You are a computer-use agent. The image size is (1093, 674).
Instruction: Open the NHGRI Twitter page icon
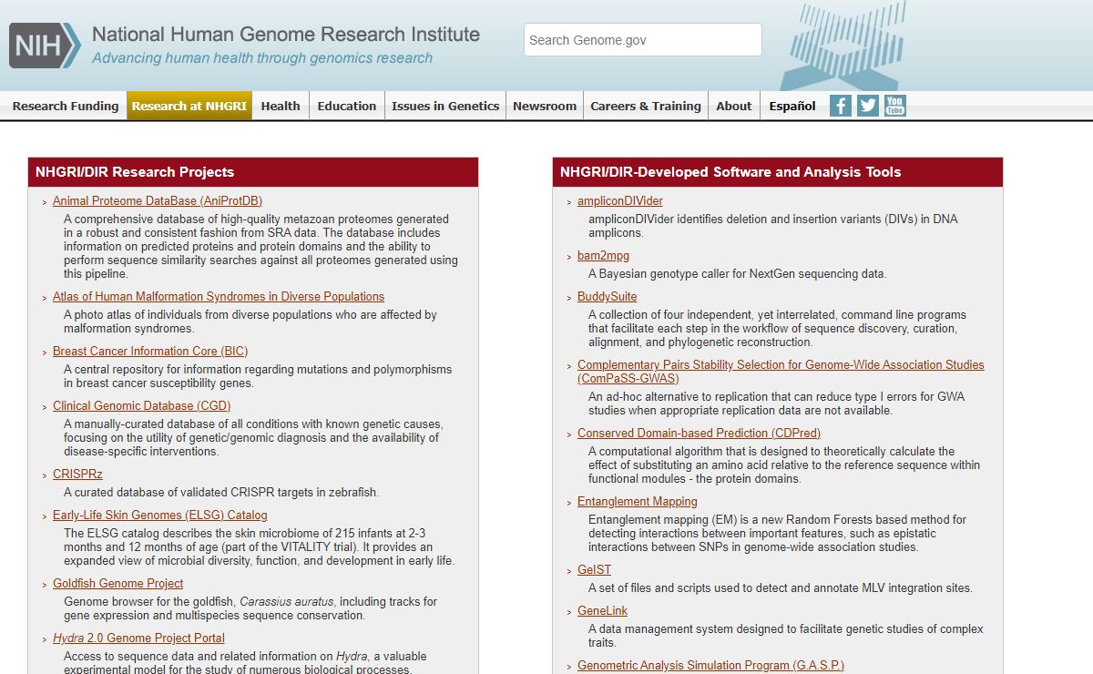pyautogui.click(x=868, y=106)
